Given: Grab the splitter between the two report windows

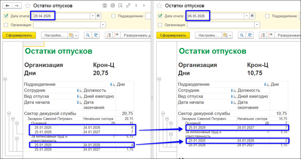Looking at the screenshot, I should pos(152,98).
